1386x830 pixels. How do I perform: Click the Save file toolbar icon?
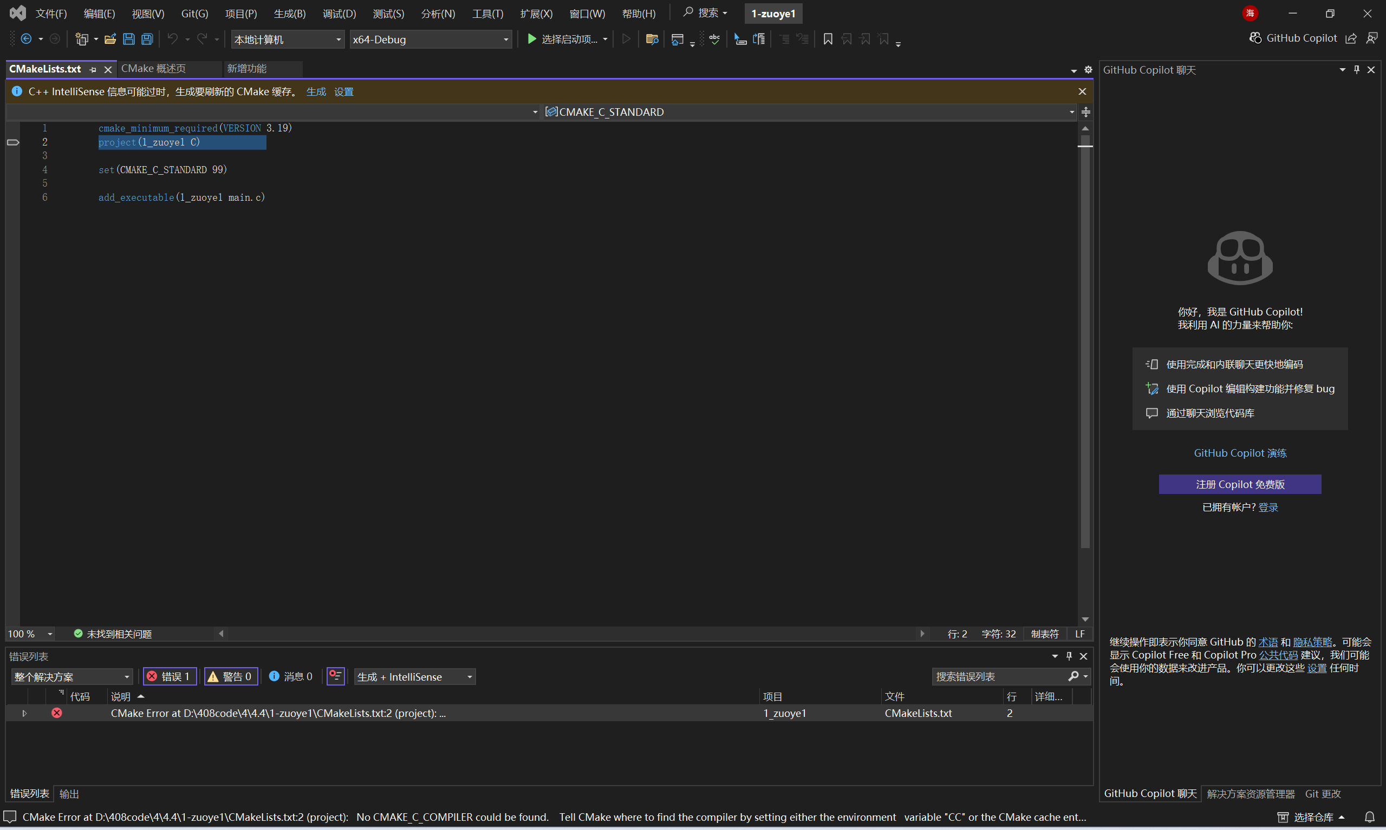point(129,39)
